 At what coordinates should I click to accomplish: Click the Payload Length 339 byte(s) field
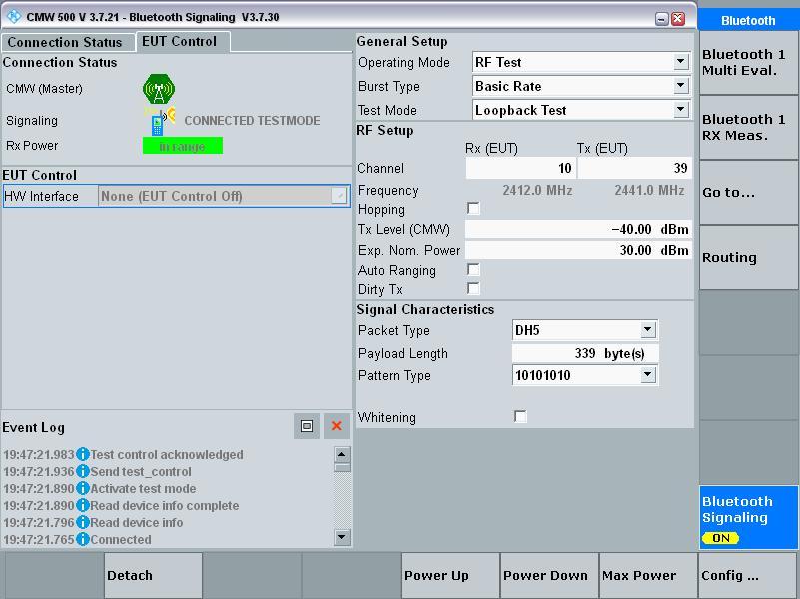click(585, 353)
